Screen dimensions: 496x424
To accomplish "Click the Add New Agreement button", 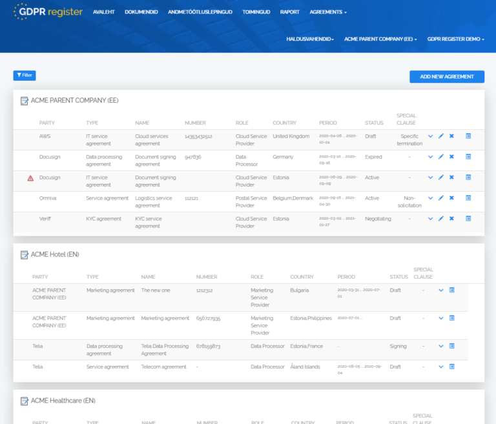I will 447,77.
